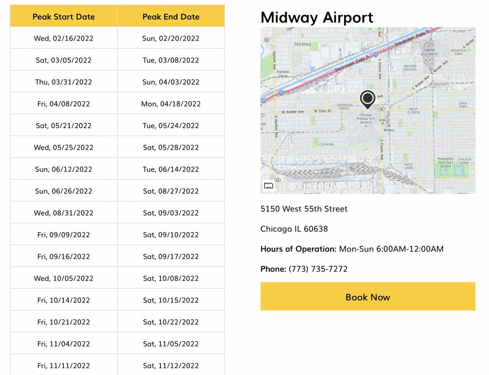
Task: Click start date Wed, 02/16/2022
Action: coord(64,38)
